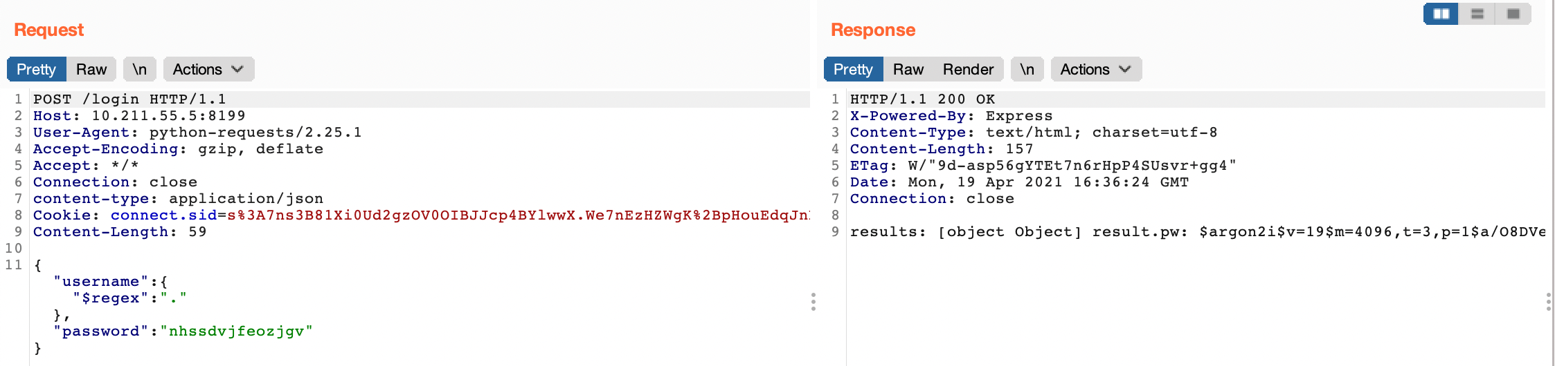Select the Request Pretty tab
Viewport: 1555px width, 366px height.
36,70
